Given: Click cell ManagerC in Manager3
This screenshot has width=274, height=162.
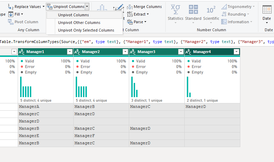Looking at the screenshot, I should coord(157,106).
